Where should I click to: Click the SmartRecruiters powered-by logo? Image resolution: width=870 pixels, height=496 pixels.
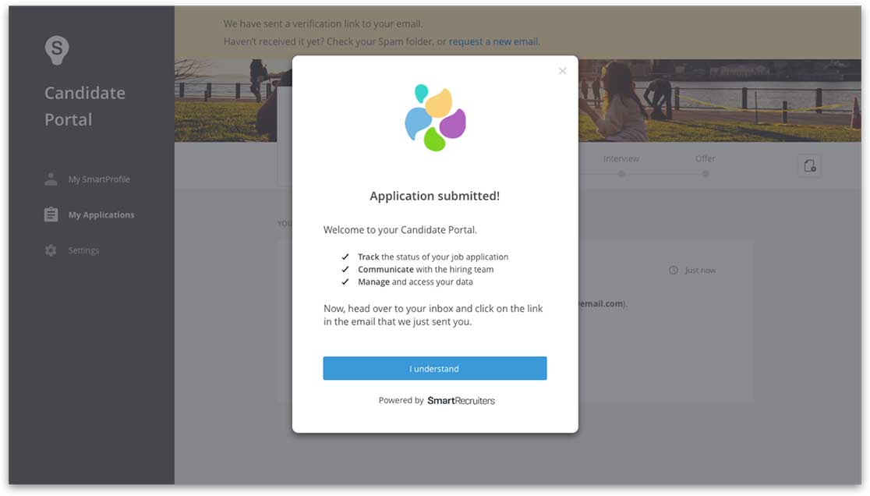pyautogui.click(x=461, y=401)
